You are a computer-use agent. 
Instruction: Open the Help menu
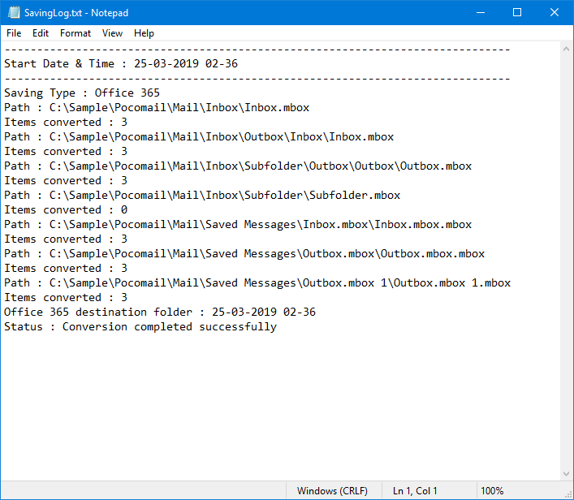tap(144, 33)
